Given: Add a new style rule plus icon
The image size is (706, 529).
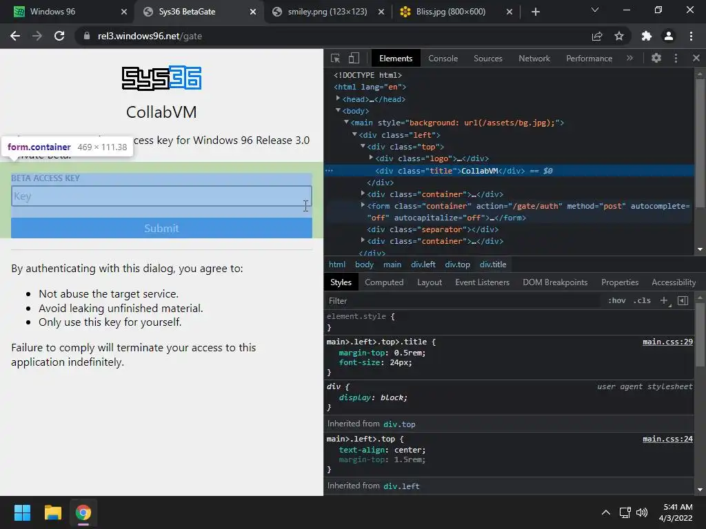Looking at the screenshot, I should pyautogui.click(x=664, y=300).
